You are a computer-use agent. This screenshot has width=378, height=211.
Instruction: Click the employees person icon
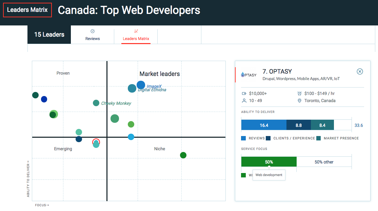point(244,101)
